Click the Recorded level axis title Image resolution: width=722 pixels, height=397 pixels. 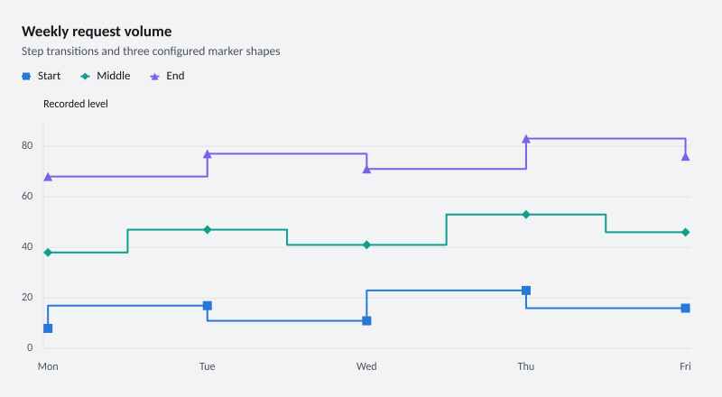pos(76,104)
